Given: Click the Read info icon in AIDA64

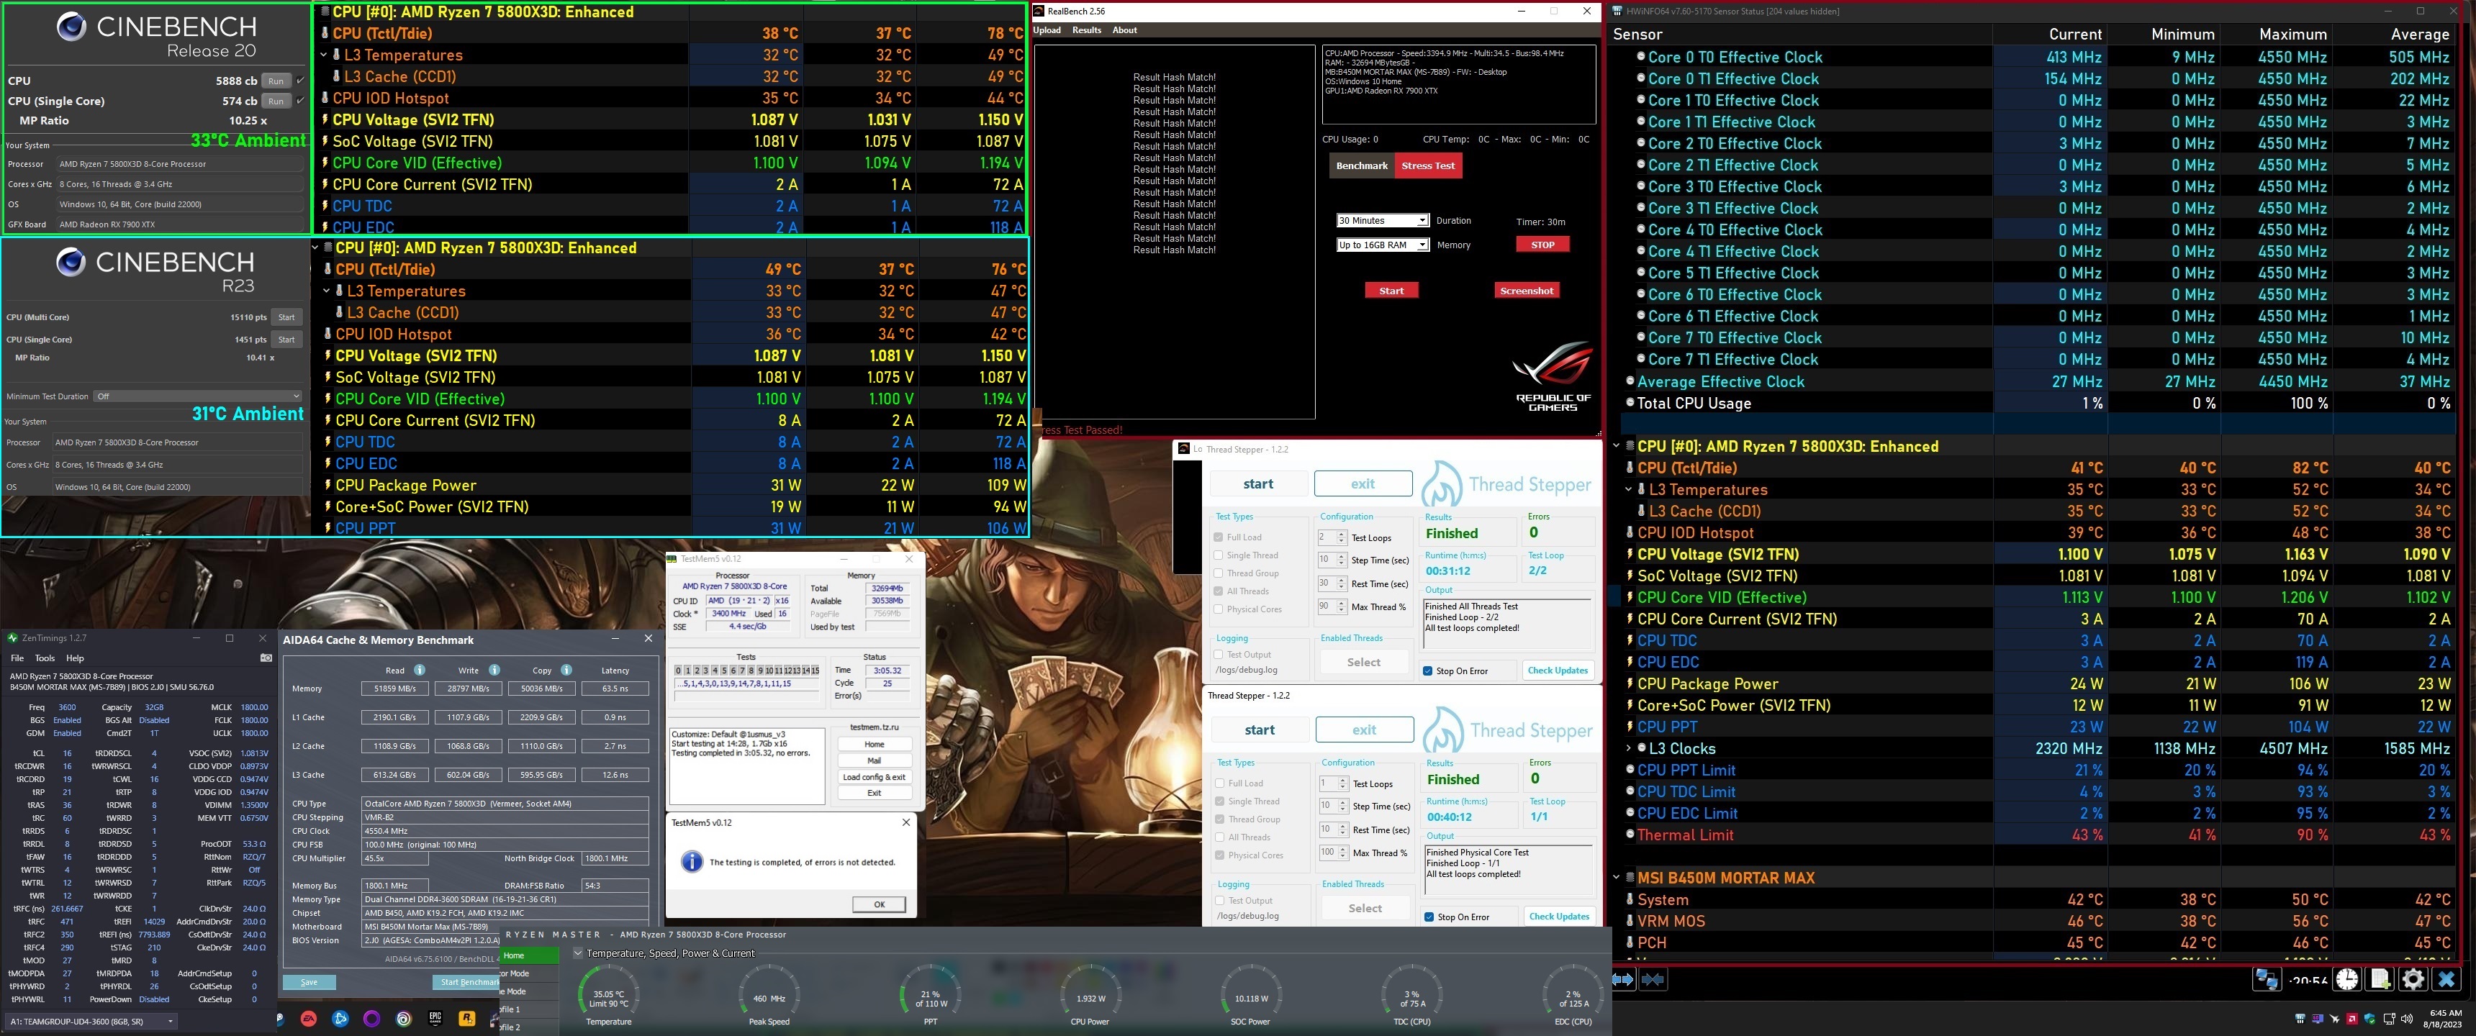Looking at the screenshot, I should click(419, 670).
